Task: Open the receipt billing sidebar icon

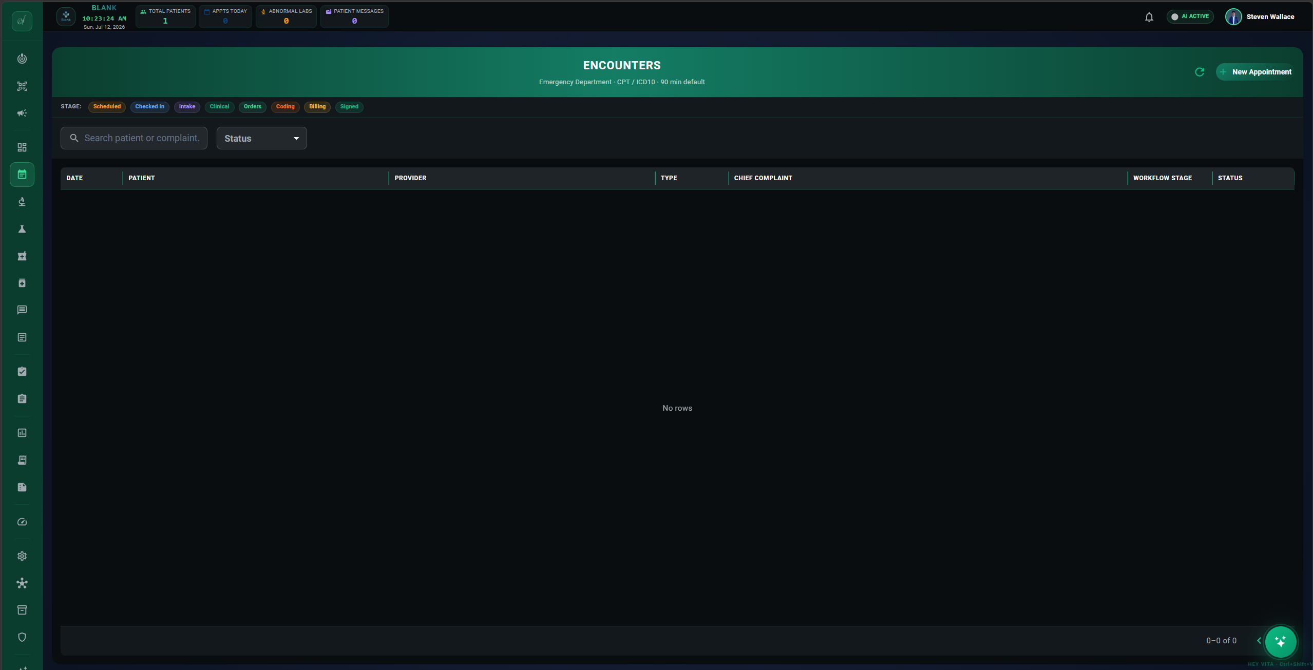Action: (22, 460)
